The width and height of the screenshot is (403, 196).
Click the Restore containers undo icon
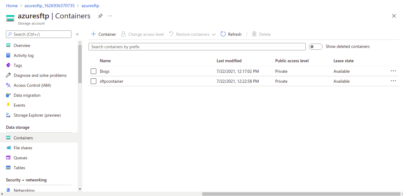[171, 34]
